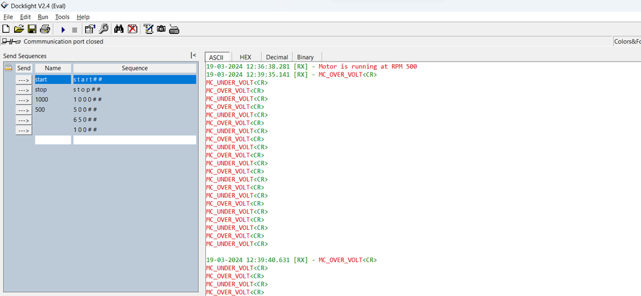Clear the communication window with the red X icon
The height and width of the screenshot is (296, 641).
[x=132, y=29]
